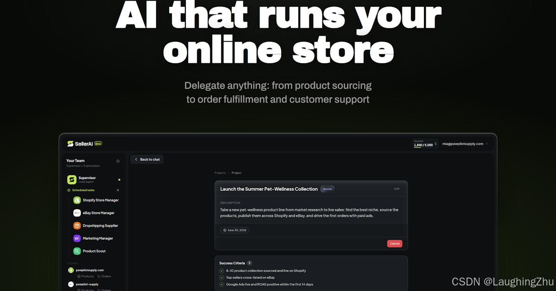Toggle the Shopify collection criterion check
556x291 pixels.
coord(222,271)
